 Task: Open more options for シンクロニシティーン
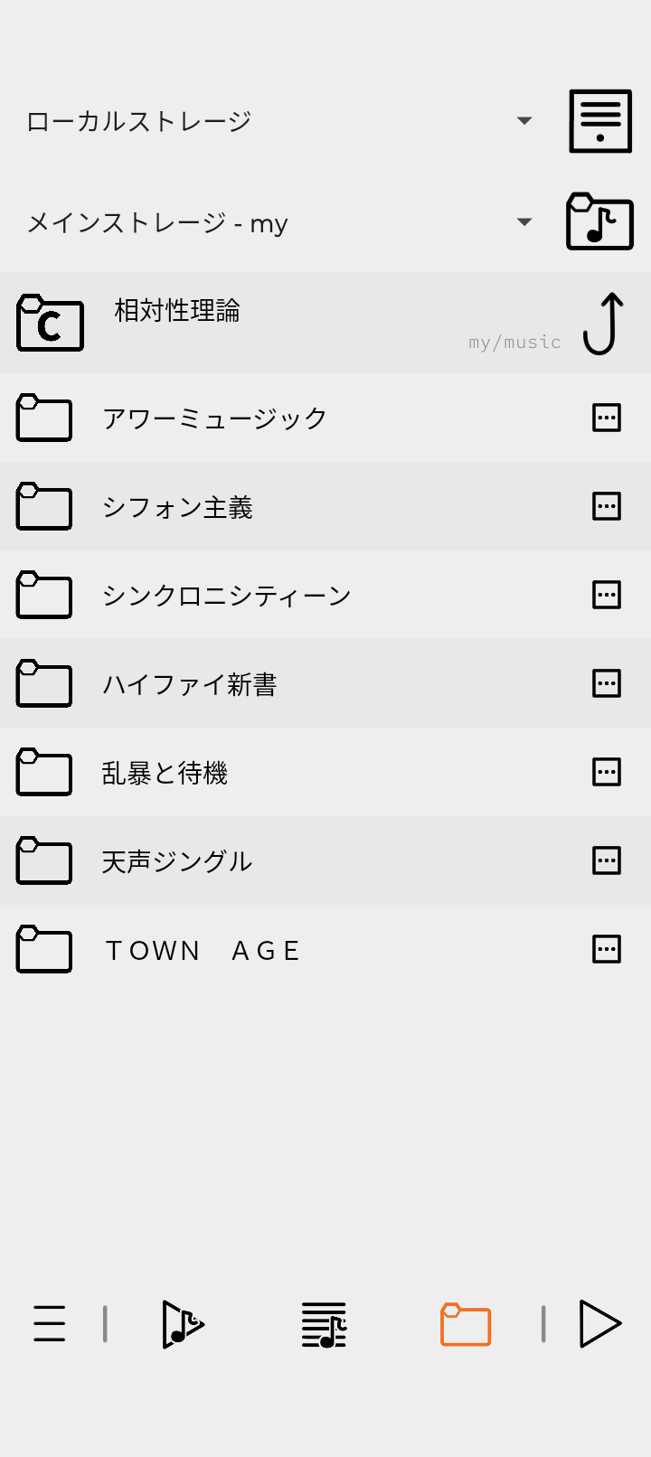coord(606,595)
